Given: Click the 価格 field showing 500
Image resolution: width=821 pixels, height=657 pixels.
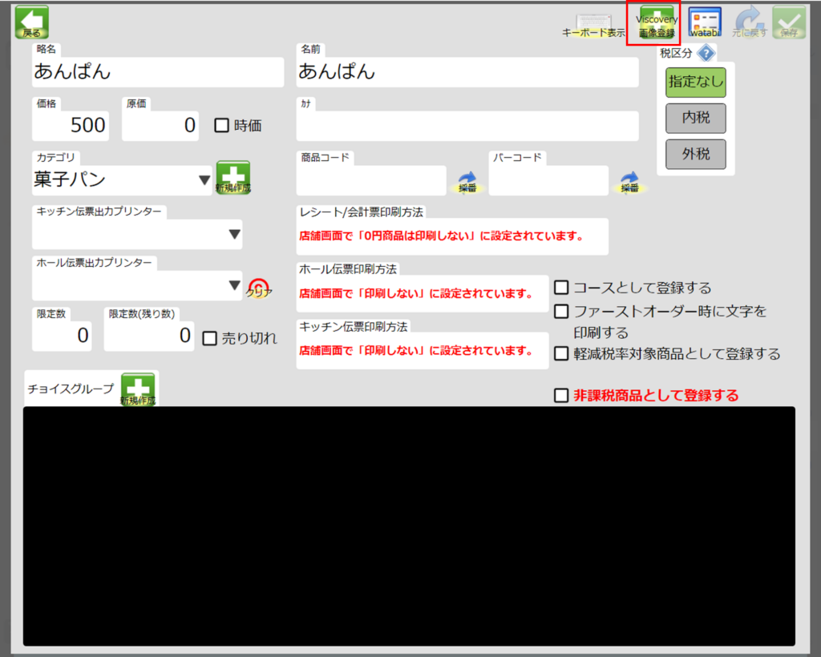Looking at the screenshot, I should coord(71,125).
